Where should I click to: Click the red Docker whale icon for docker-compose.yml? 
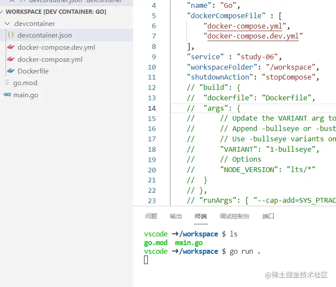coord(11,59)
